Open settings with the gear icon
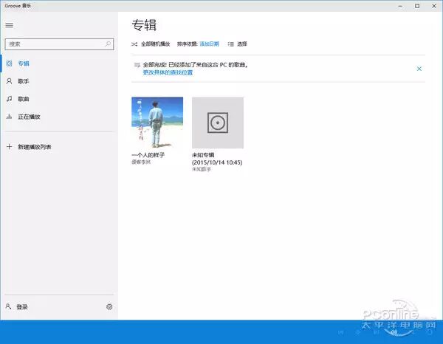The image size is (443, 344). pyautogui.click(x=109, y=306)
